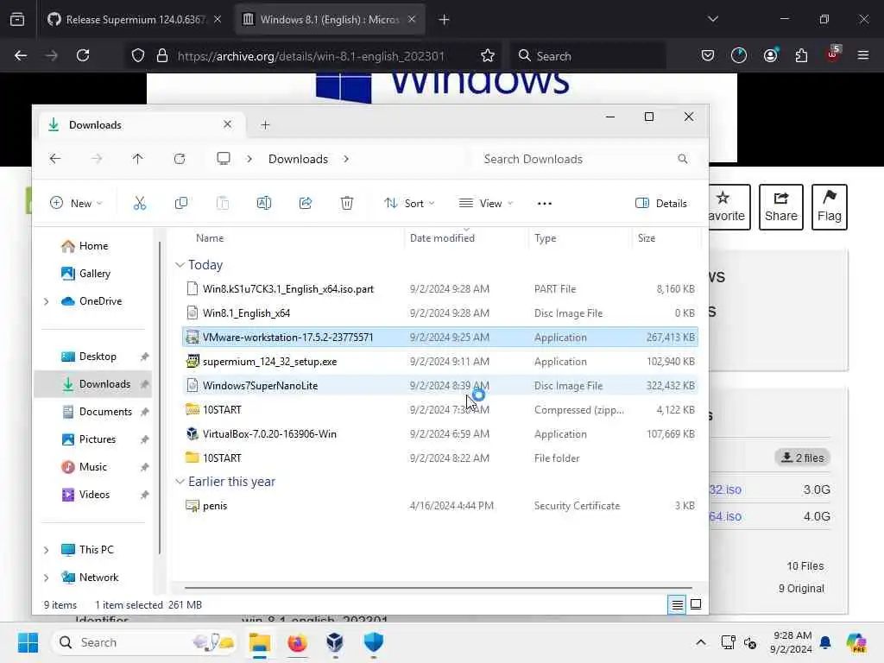The height and width of the screenshot is (663, 884).
Task: Click the Cut scissors icon in Explorer toolbar
Action: 139,203
